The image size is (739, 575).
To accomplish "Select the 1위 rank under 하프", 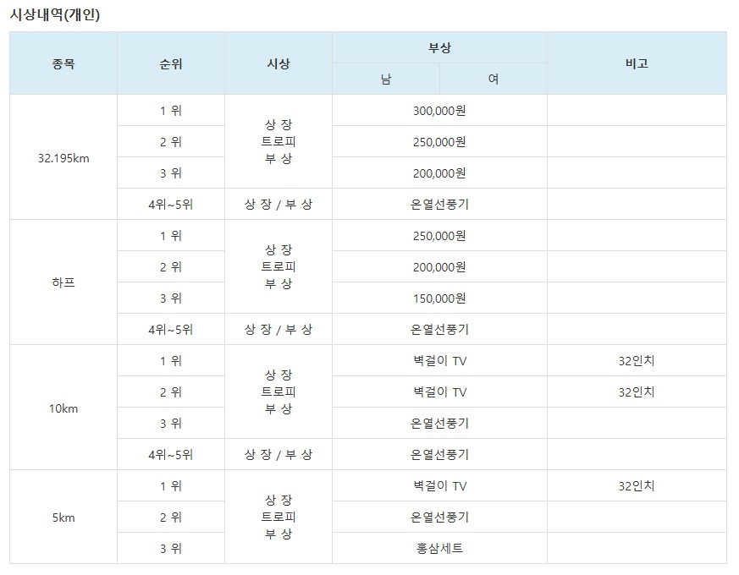I will (171, 235).
